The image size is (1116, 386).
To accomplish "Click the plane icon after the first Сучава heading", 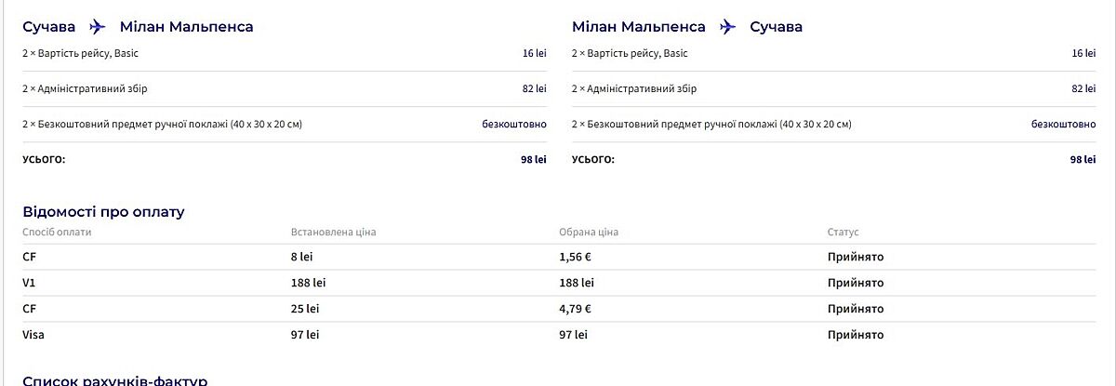I will [98, 27].
